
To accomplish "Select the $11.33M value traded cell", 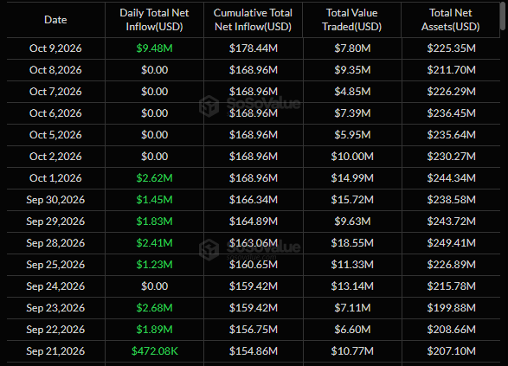I will point(352,265).
